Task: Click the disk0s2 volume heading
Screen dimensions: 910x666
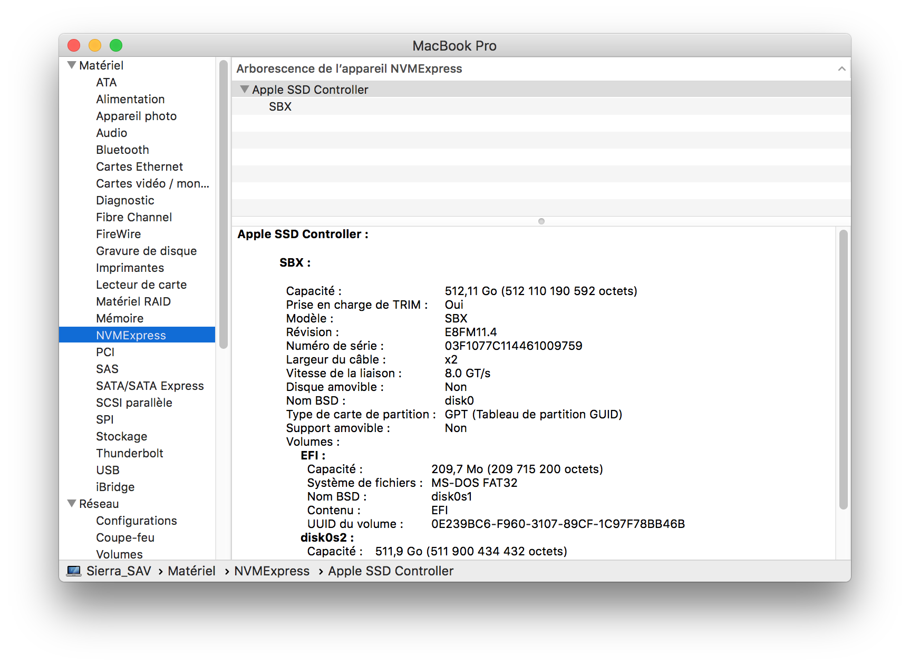Action: [x=327, y=537]
